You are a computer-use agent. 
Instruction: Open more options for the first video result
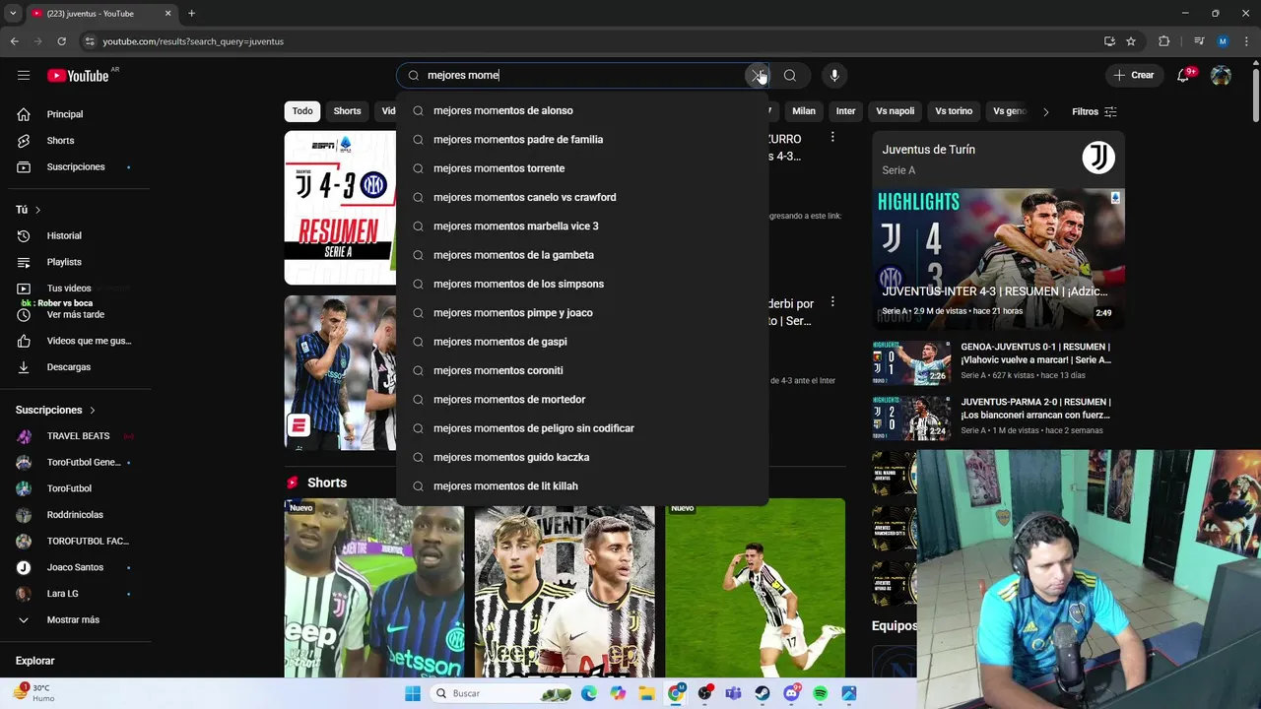832,138
